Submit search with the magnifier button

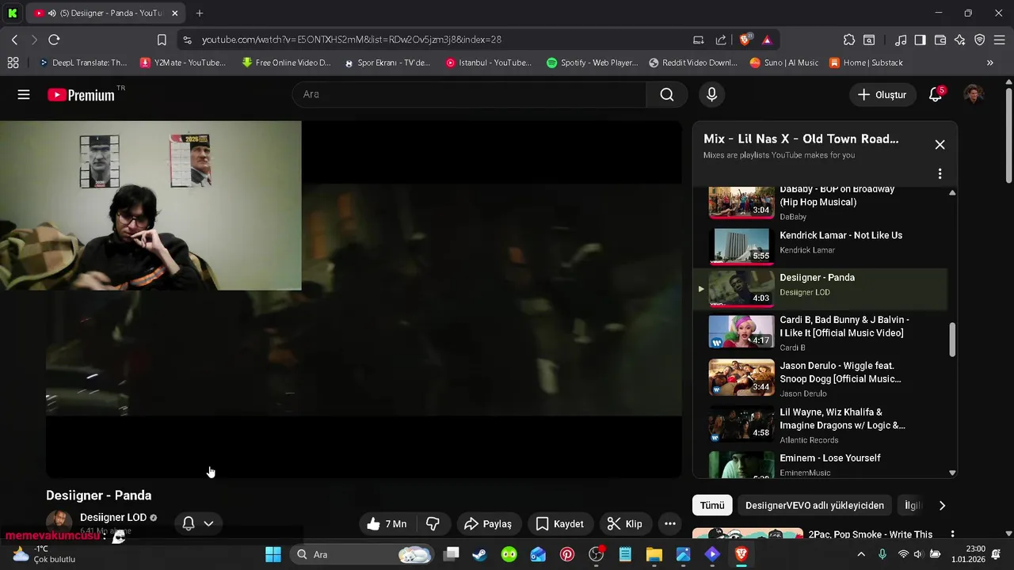coord(667,94)
